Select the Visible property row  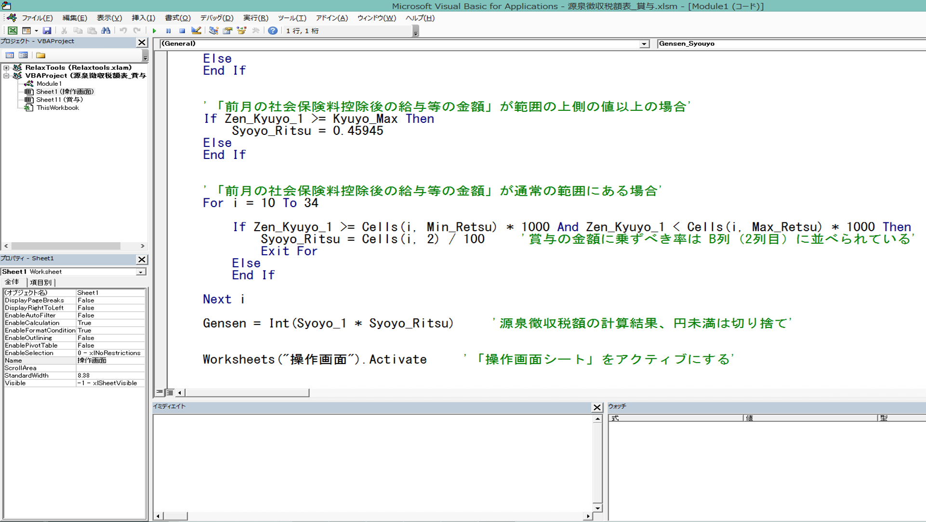click(x=74, y=383)
